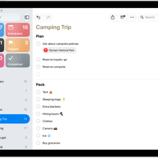The image size is (158, 158).
Task: Complete Ask about campsite policies
Action: pos(38,44)
